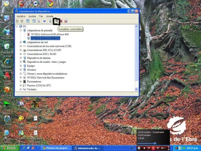The image size is (201, 151).
Task: Expand Adaptadores de red
Action: pyautogui.click(x=21, y=42)
